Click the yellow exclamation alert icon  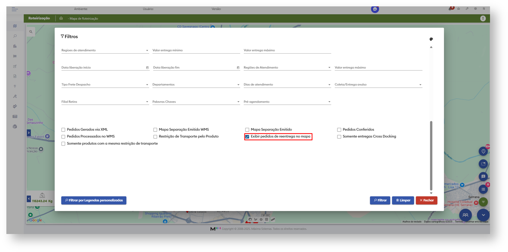tap(483, 18)
